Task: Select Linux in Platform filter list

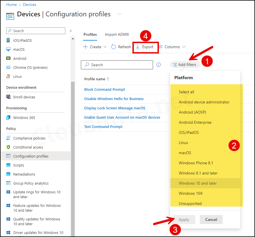Action: [205, 143]
